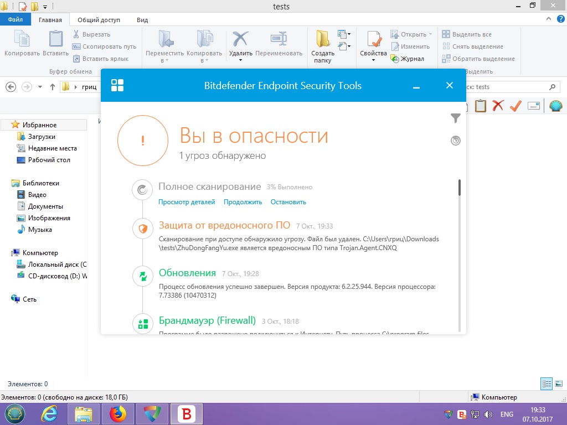Click the Bitdefender B taskbar button
Screen dimensions: 567x425
(x=187, y=414)
